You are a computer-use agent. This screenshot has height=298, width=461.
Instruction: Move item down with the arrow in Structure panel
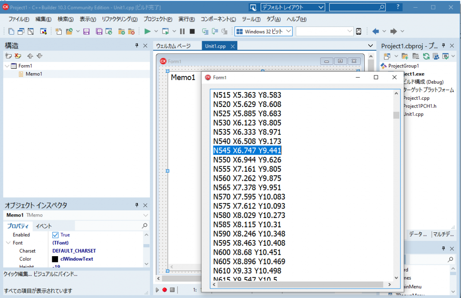pyautogui.click(x=40, y=56)
